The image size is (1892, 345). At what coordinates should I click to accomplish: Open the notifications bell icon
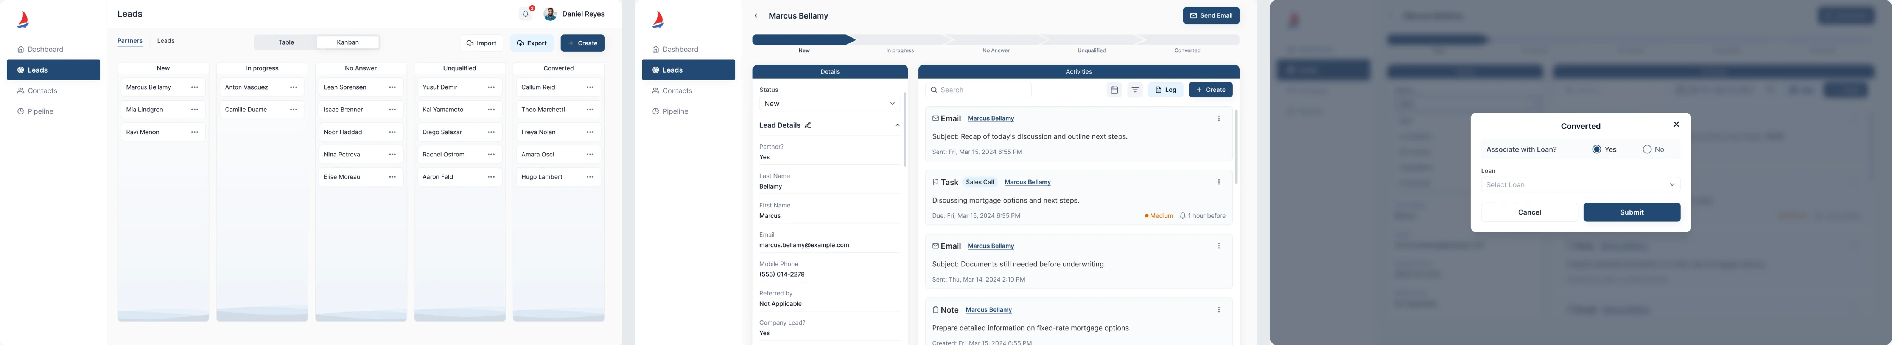[x=526, y=14]
